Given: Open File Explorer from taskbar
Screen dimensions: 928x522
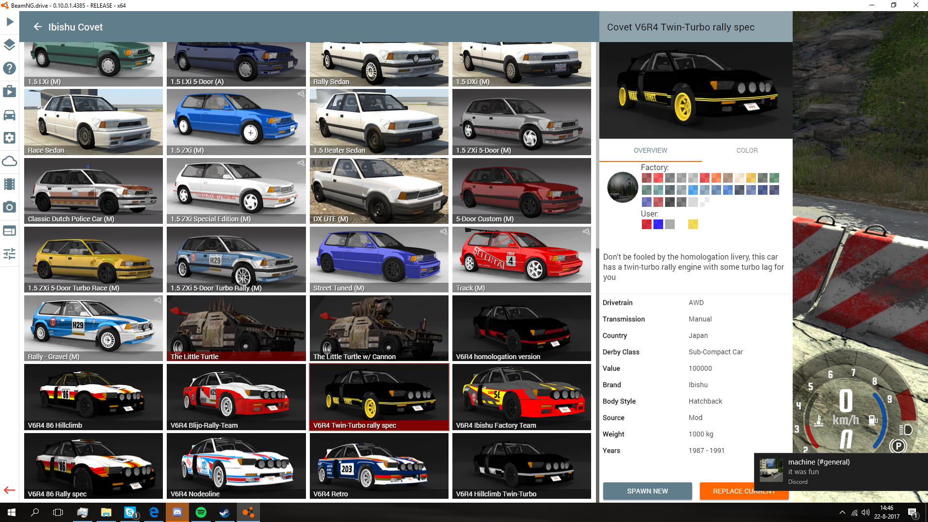Looking at the screenshot, I should pyautogui.click(x=106, y=512).
